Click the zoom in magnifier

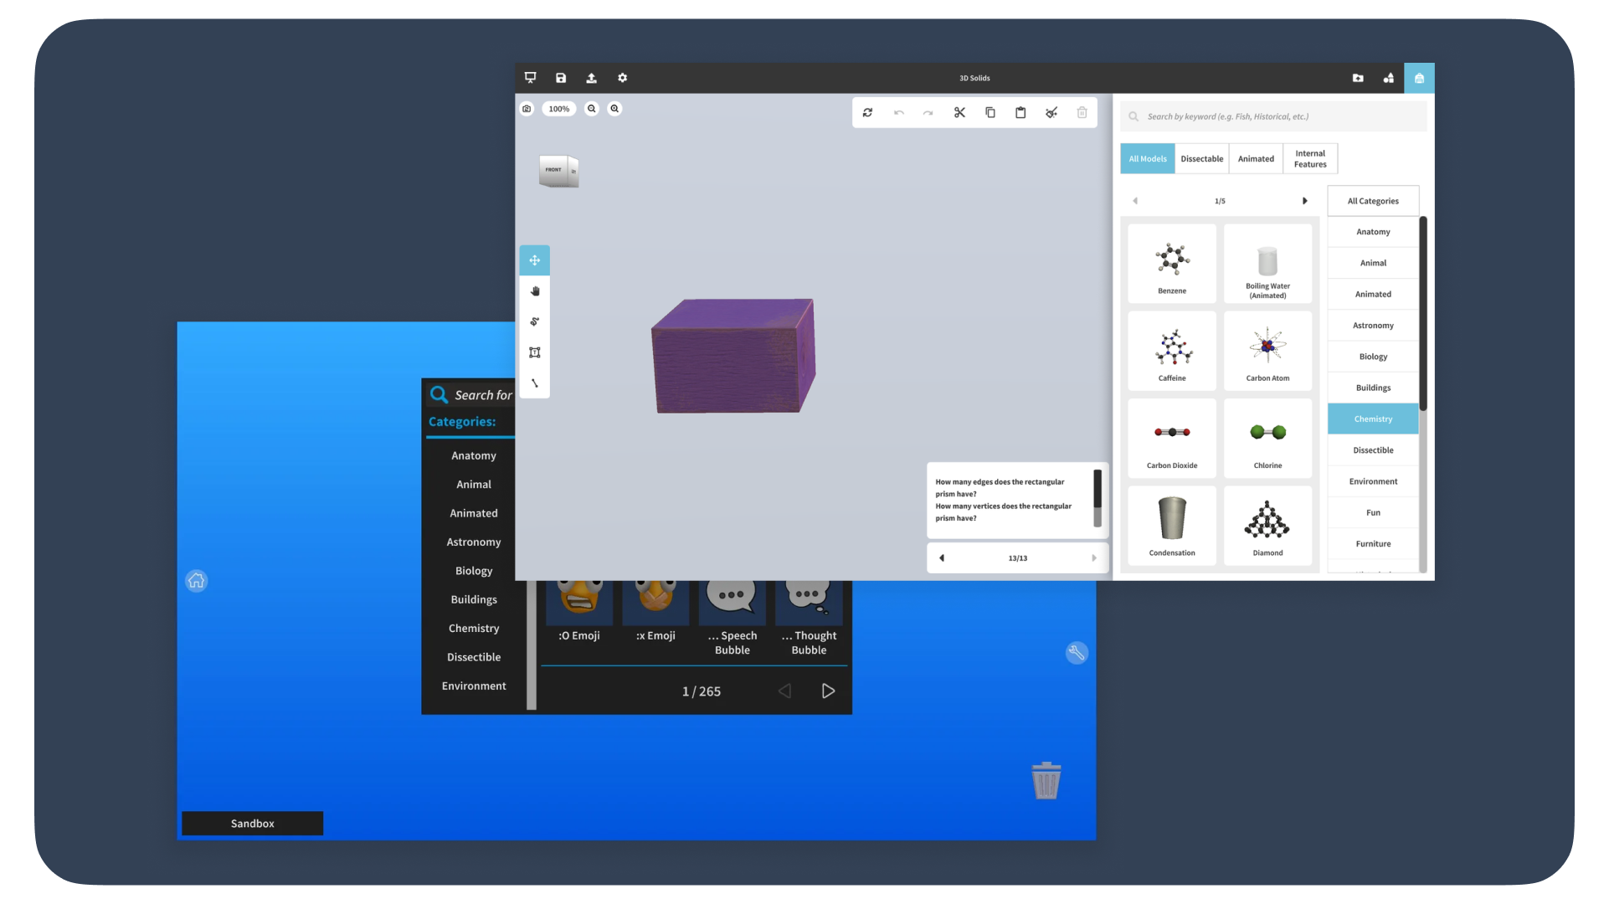coord(614,109)
